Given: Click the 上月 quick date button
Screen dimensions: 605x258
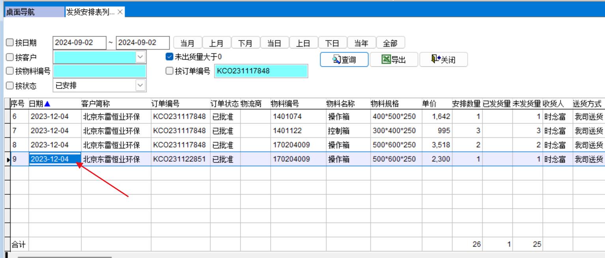Looking at the screenshot, I should point(216,43).
